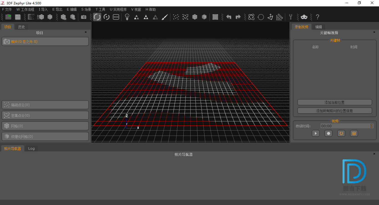Viewport: 379px width, 205px height.
Task: Click the triangle set-square ruler icon
Action: point(280,17)
